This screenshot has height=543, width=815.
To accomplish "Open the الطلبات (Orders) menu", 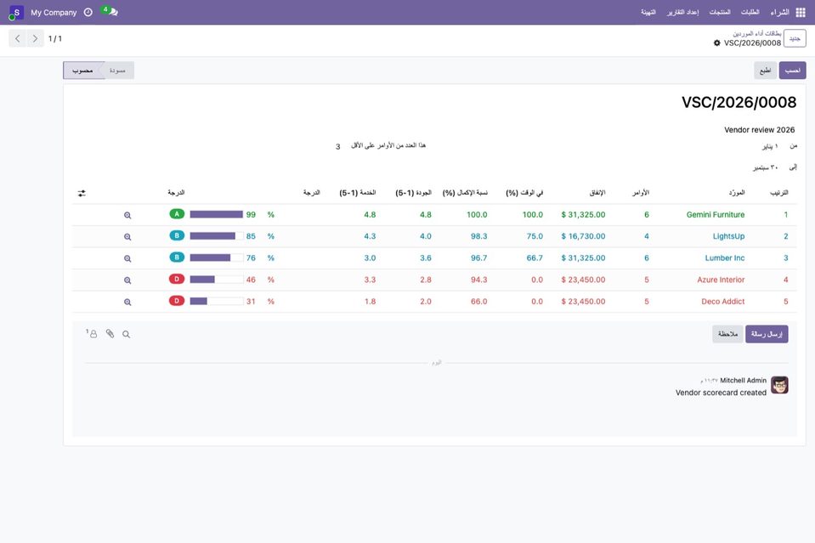I will pos(750,12).
